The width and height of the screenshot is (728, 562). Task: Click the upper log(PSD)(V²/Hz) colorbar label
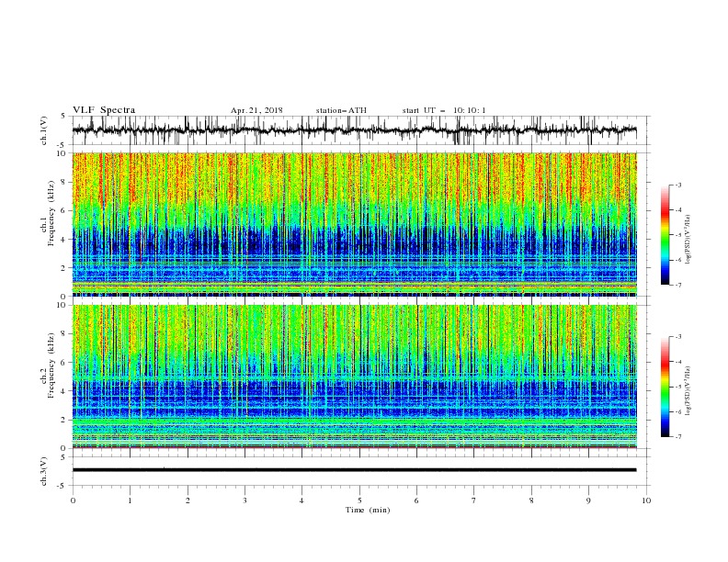click(x=688, y=240)
